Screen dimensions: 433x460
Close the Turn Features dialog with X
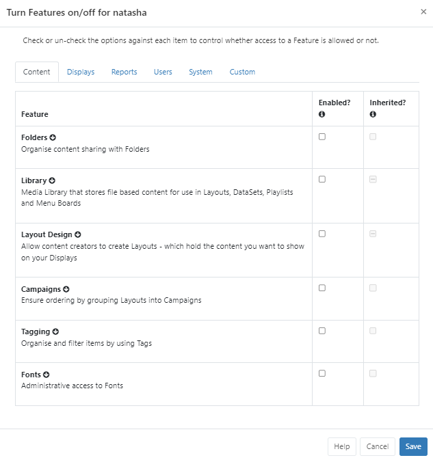coord(423,12)
